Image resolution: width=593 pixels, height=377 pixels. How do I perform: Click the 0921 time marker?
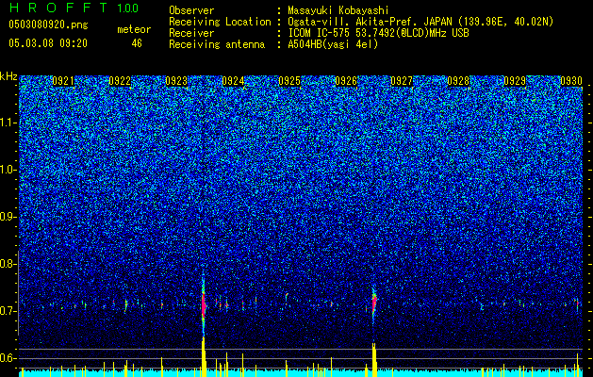click(63, 81)
